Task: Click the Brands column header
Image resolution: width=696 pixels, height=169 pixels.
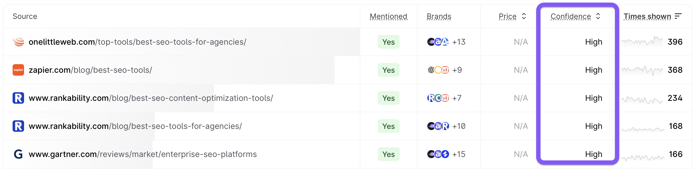Action: pos(439,16)
